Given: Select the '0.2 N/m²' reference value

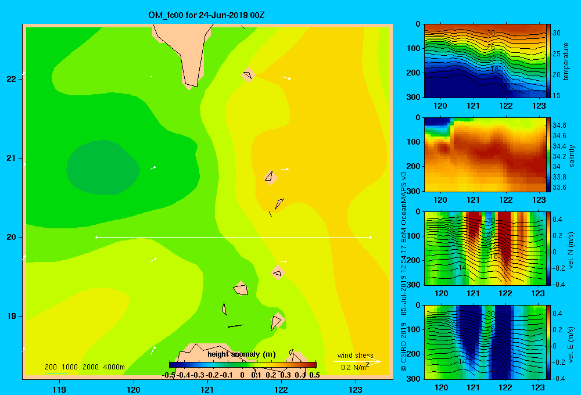Looking at the screenshot, I should tap(355, 367).
